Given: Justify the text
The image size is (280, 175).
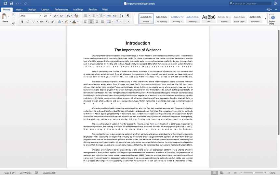Looking at the screenshot, I should (x=102, y=21).
